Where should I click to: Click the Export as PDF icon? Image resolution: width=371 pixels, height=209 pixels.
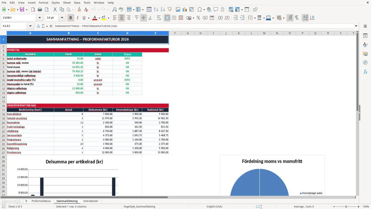pyautogui.click(x=33, y=10)
